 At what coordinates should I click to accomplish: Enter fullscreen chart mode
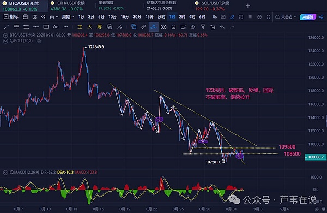click(x=268, y=17)
